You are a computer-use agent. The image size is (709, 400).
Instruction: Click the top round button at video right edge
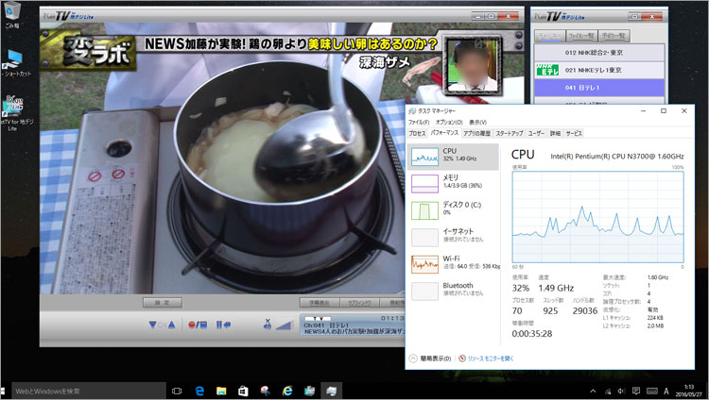pyautogui.click(x=519, y=35)
